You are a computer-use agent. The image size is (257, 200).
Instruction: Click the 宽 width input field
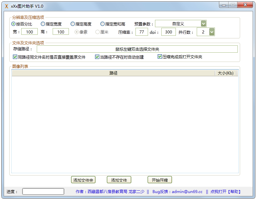(x=29, y=32)
